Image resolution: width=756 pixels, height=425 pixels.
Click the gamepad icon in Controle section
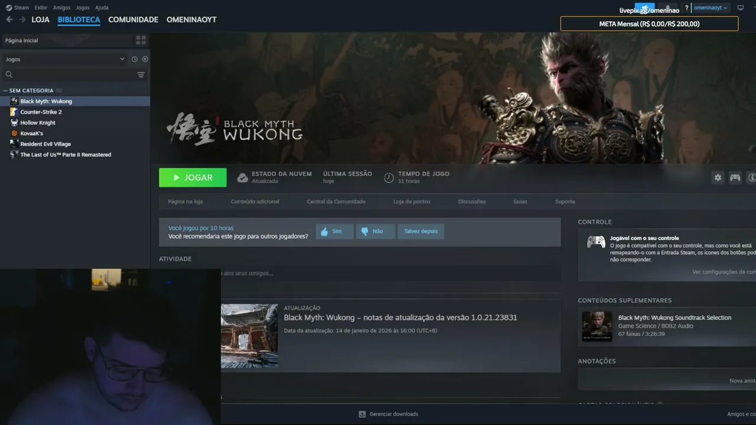pos(596,242)
